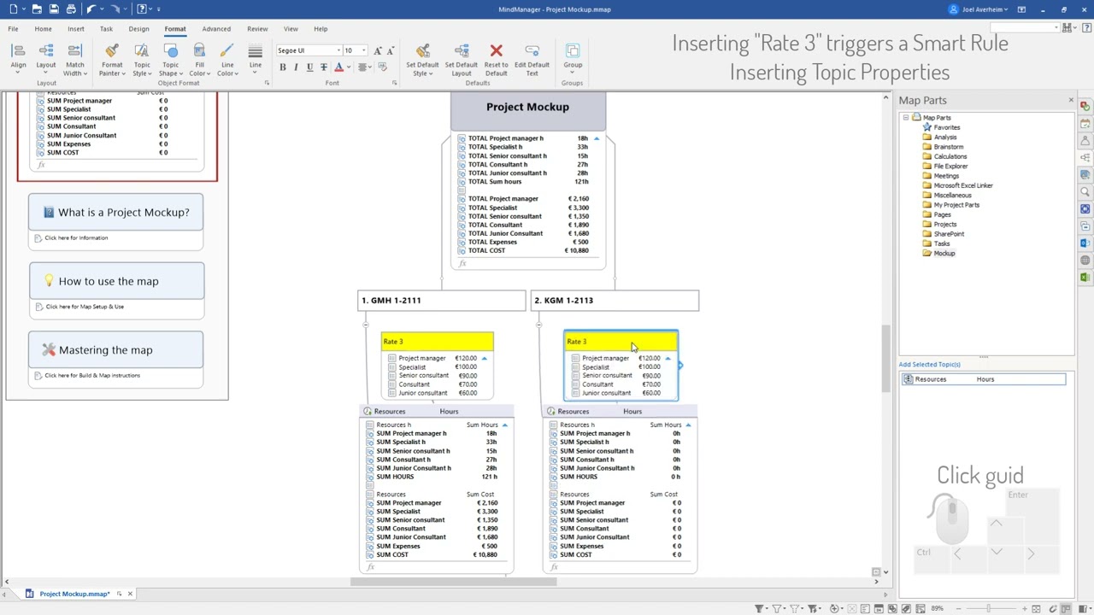Screen dimensions: 1094x615
Task: Open Fill Color dropdown
Action: coord(199,60)
